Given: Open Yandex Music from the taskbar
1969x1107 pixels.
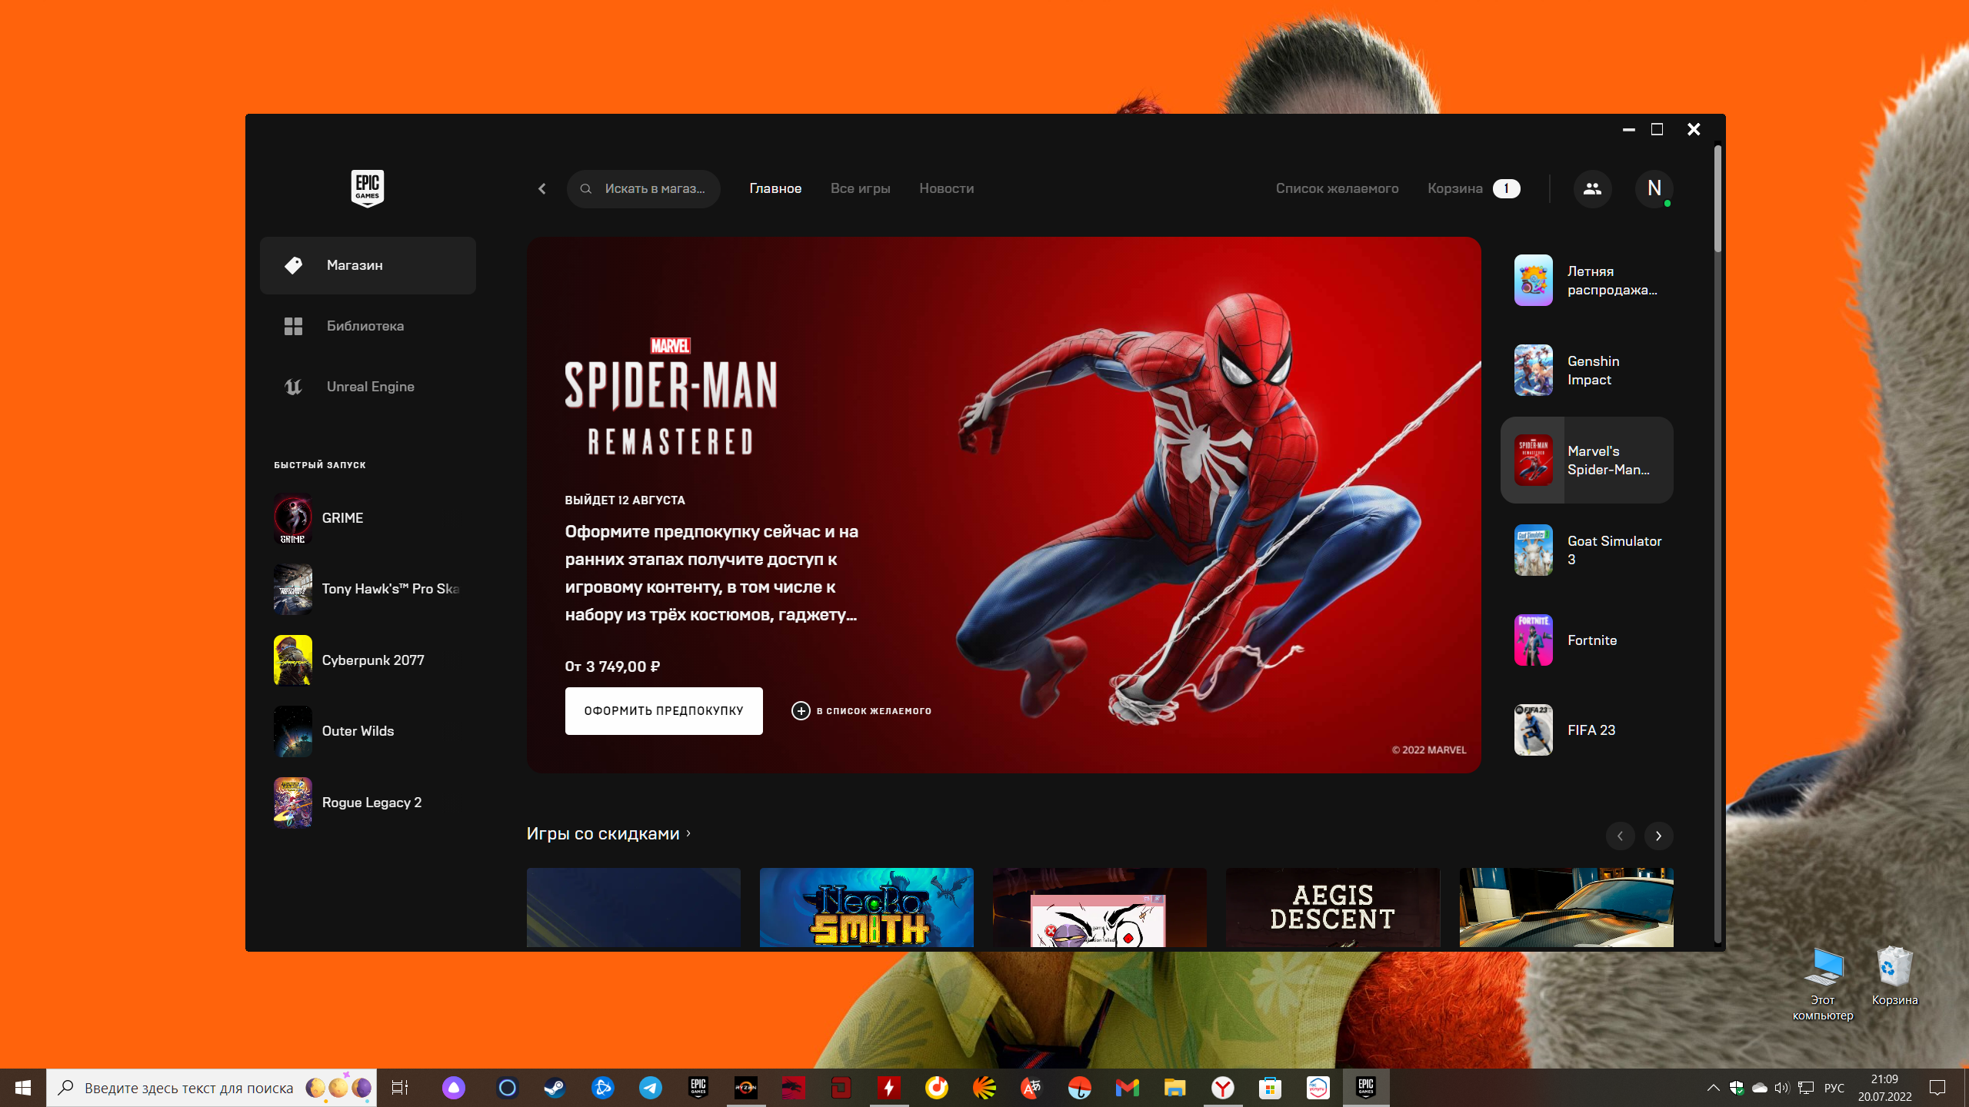Looking at the screenshot, I should 936,1088.
